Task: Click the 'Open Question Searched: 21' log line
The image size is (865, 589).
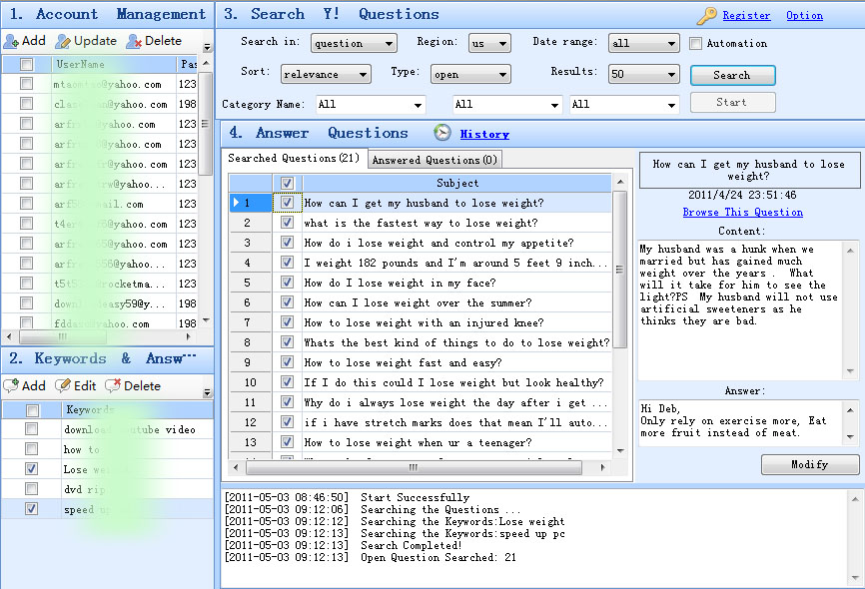Action: [438, 557]
